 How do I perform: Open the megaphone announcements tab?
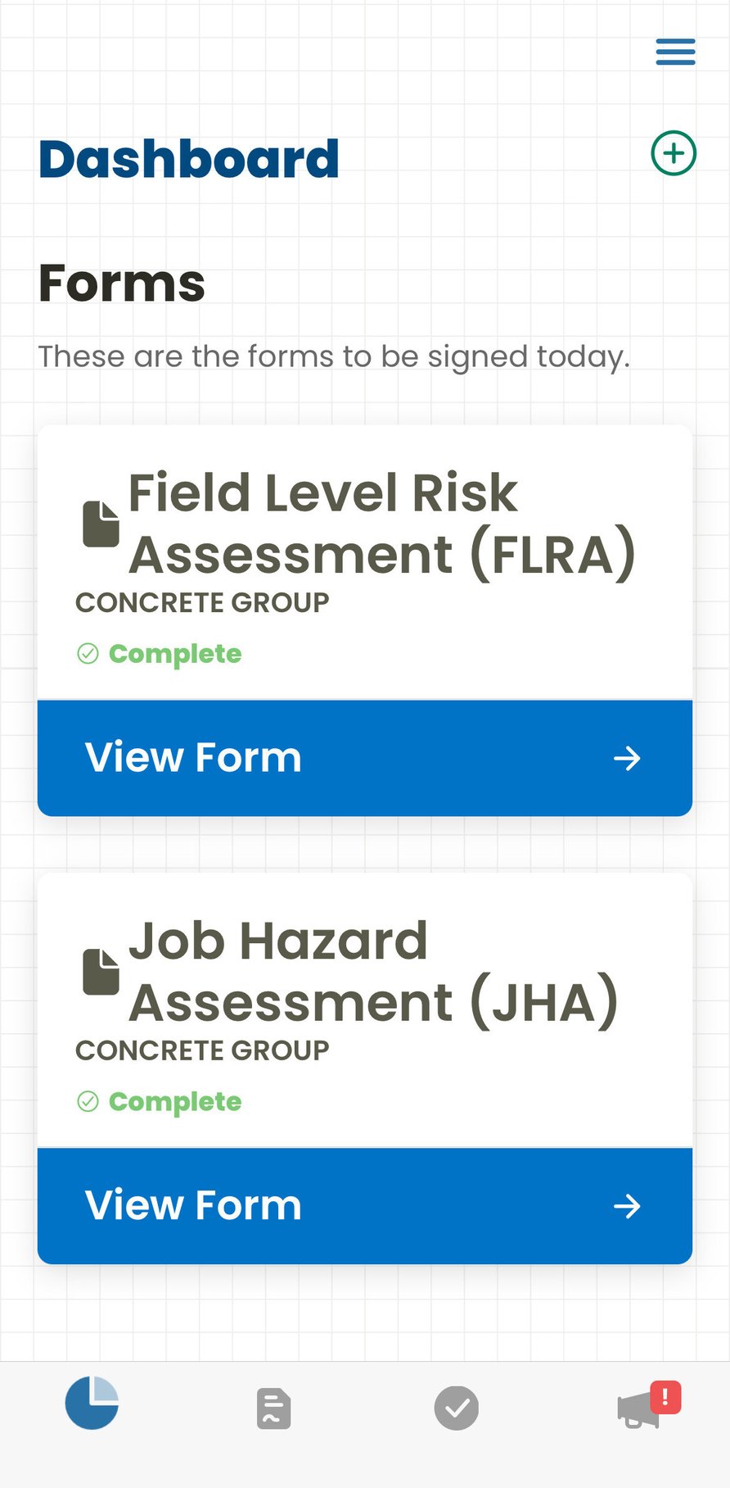(x=637, y=1411)
